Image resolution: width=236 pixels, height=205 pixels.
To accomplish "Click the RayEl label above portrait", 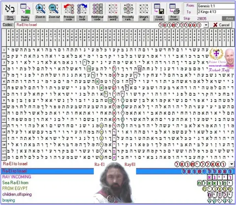I will pos(130,164).
